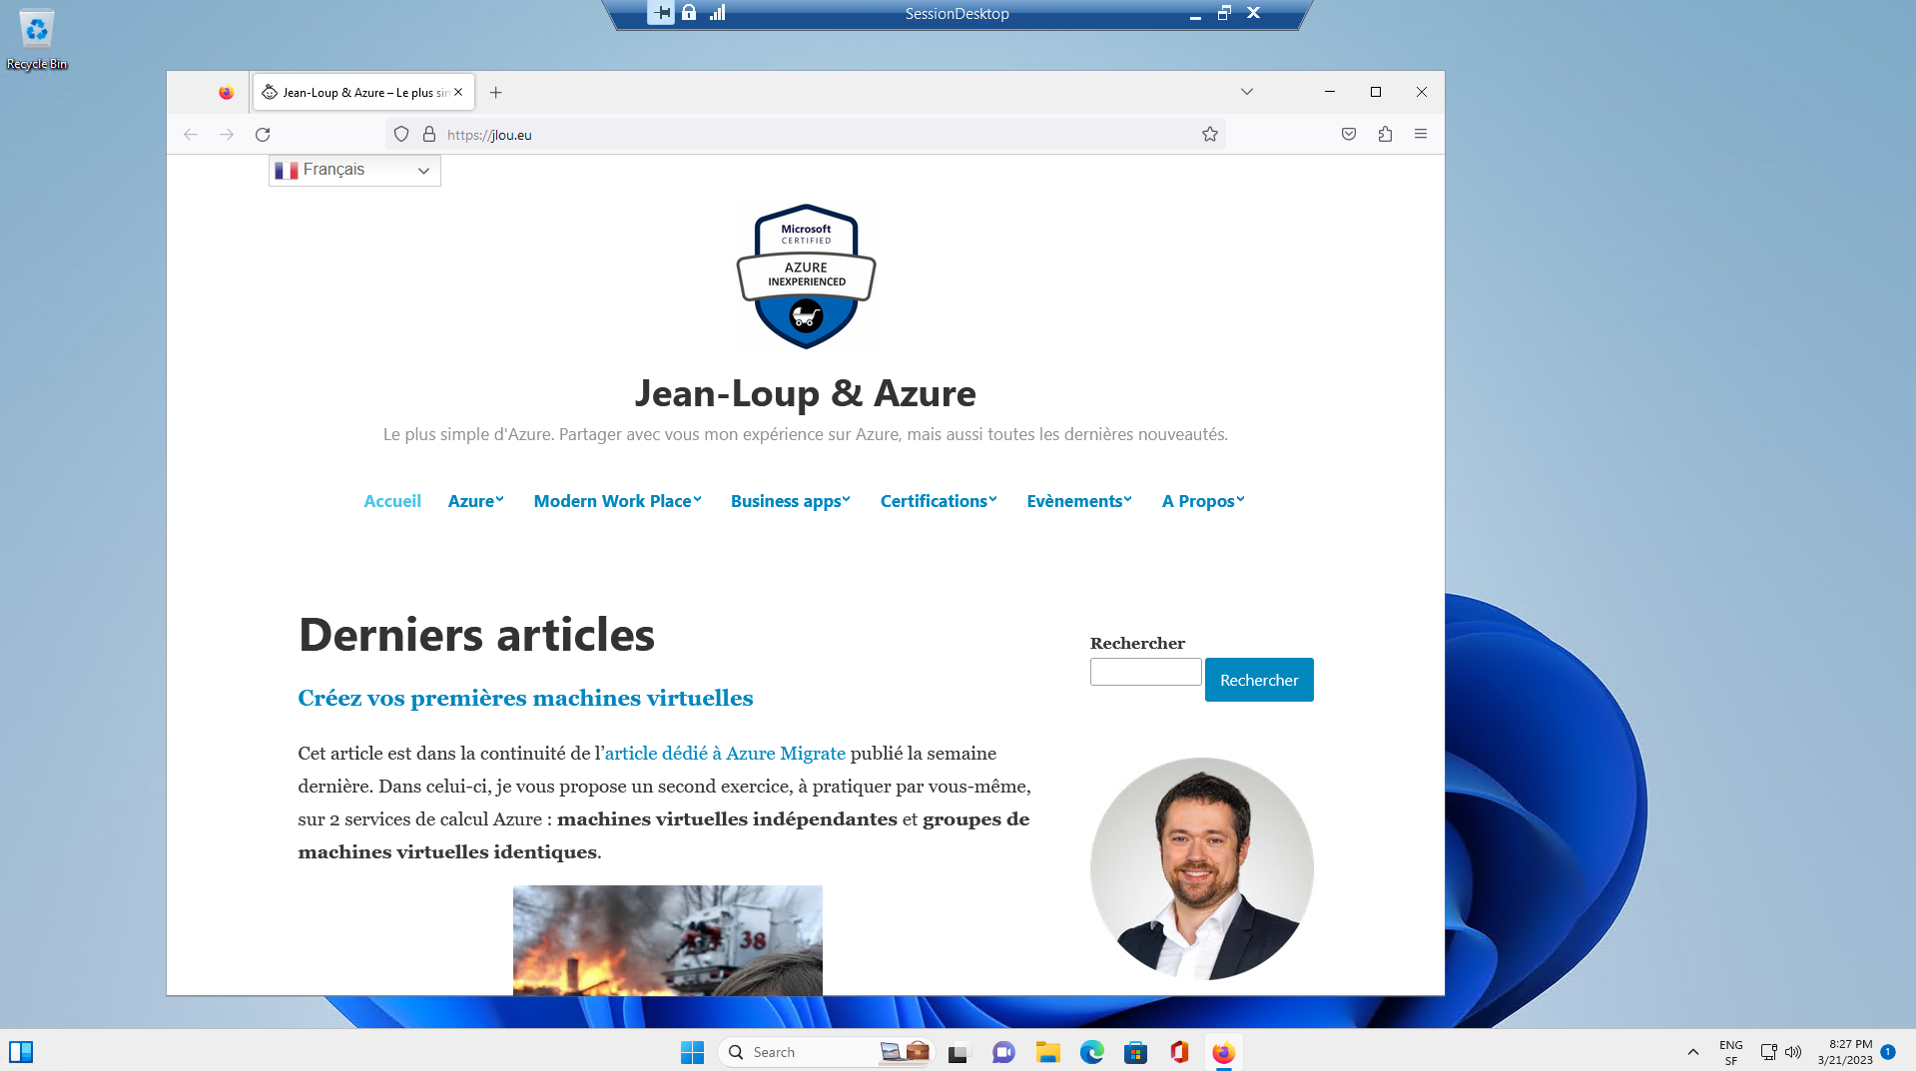
Task: Go forward to next page
Action: [x=227, y=134]
